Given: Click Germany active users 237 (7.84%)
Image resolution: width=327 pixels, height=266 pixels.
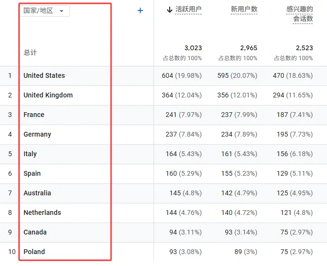Looking at the screenshot, I should coord(184,134).
